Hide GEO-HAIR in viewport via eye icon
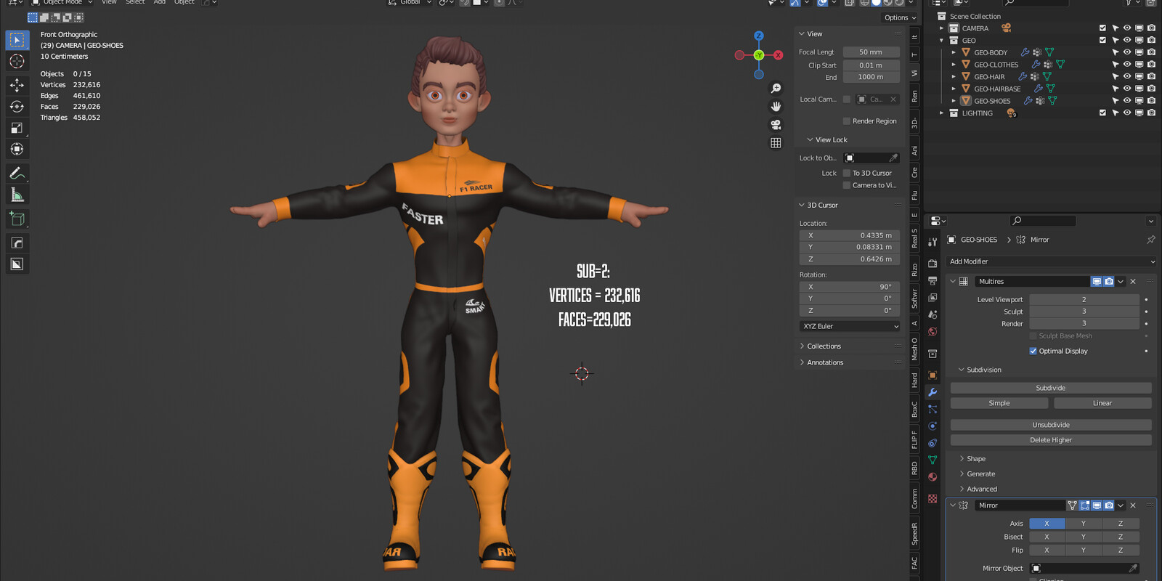Screen dimensions: 1162x581 1127,76
